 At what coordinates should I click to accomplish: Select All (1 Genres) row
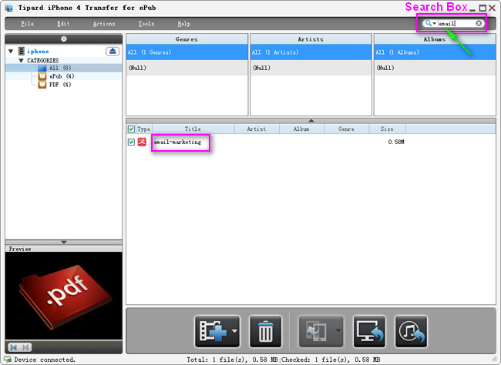187,52
